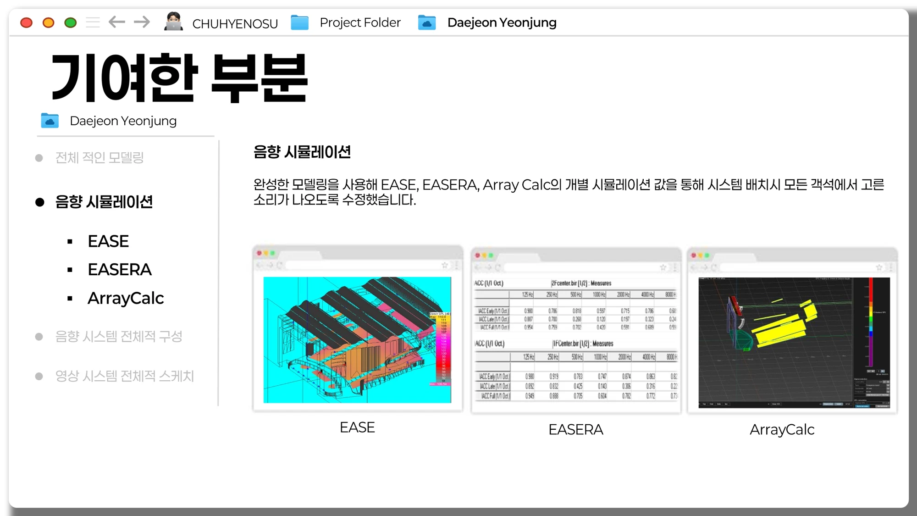Select the 음향 시스템 전체적 구성 sidebar item

pyautogui.click(x=119, y=337)
